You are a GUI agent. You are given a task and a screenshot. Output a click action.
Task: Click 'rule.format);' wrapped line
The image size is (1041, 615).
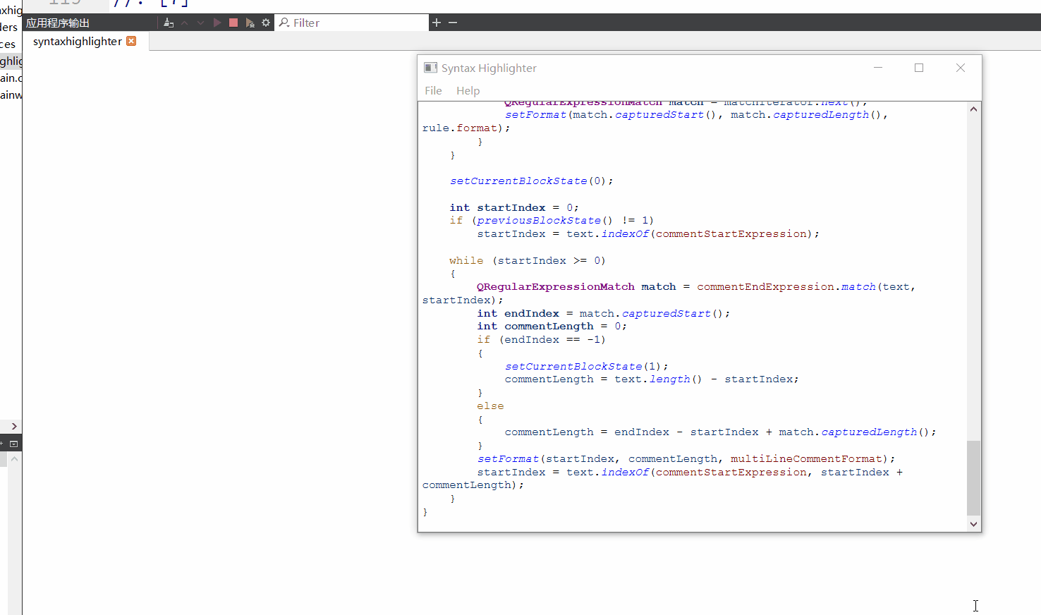point(466,128)
